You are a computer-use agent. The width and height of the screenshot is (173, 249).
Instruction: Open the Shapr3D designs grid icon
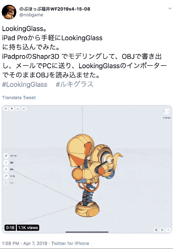6,109
